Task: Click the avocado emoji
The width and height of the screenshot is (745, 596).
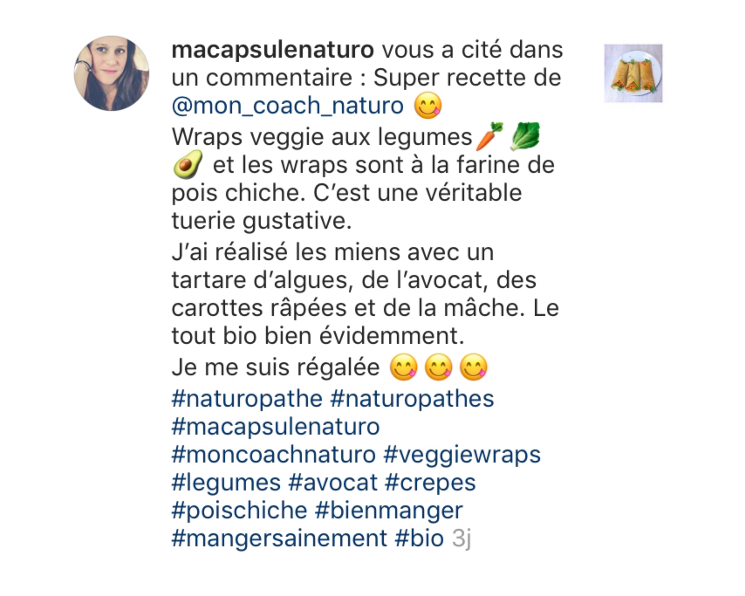Action: (188, 164)
